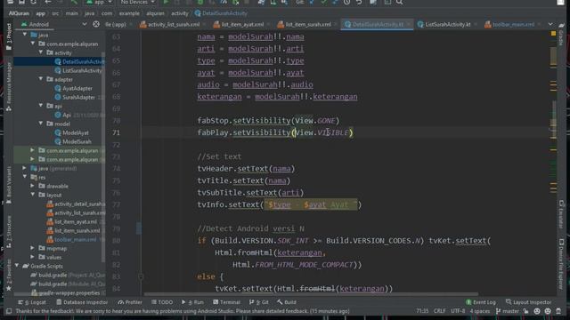Collapse the activity folder in project tree

point(41,52)
